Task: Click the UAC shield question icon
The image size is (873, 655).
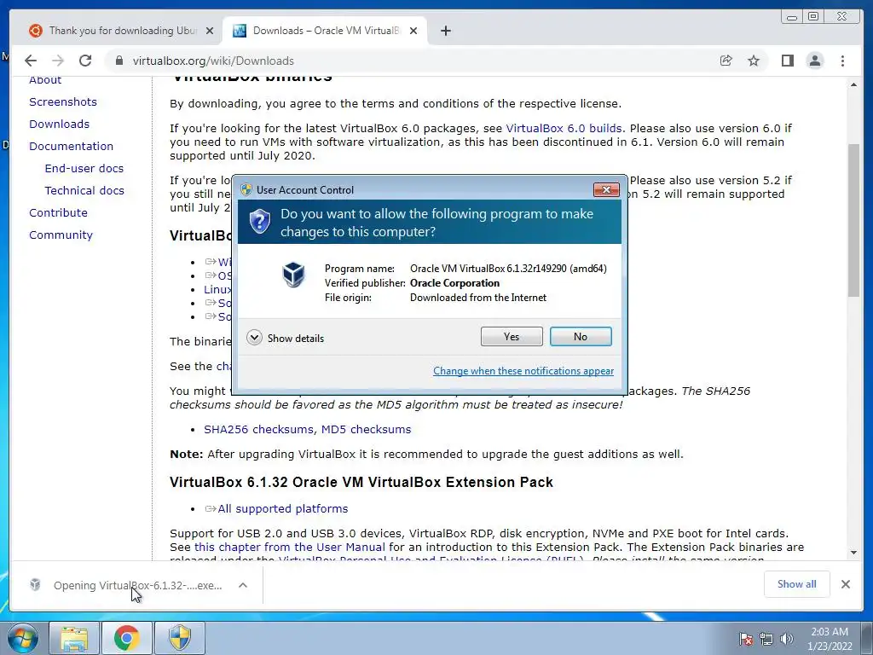Action: (x=259, y=222)
